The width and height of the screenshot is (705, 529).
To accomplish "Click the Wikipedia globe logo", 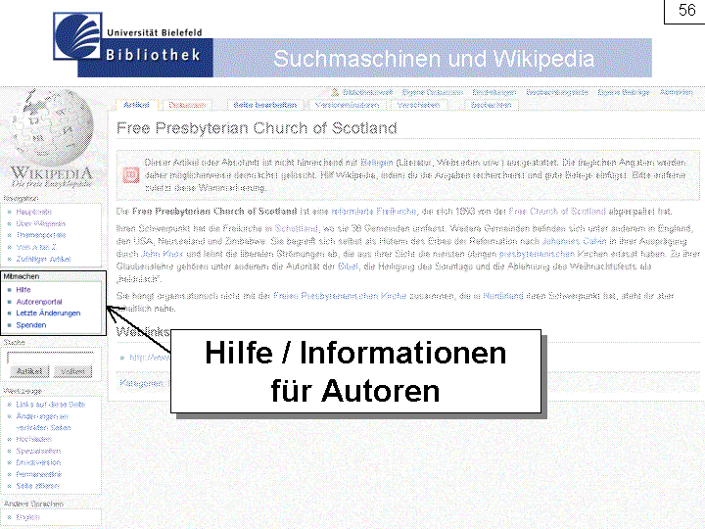I will [x=53, y=129].
